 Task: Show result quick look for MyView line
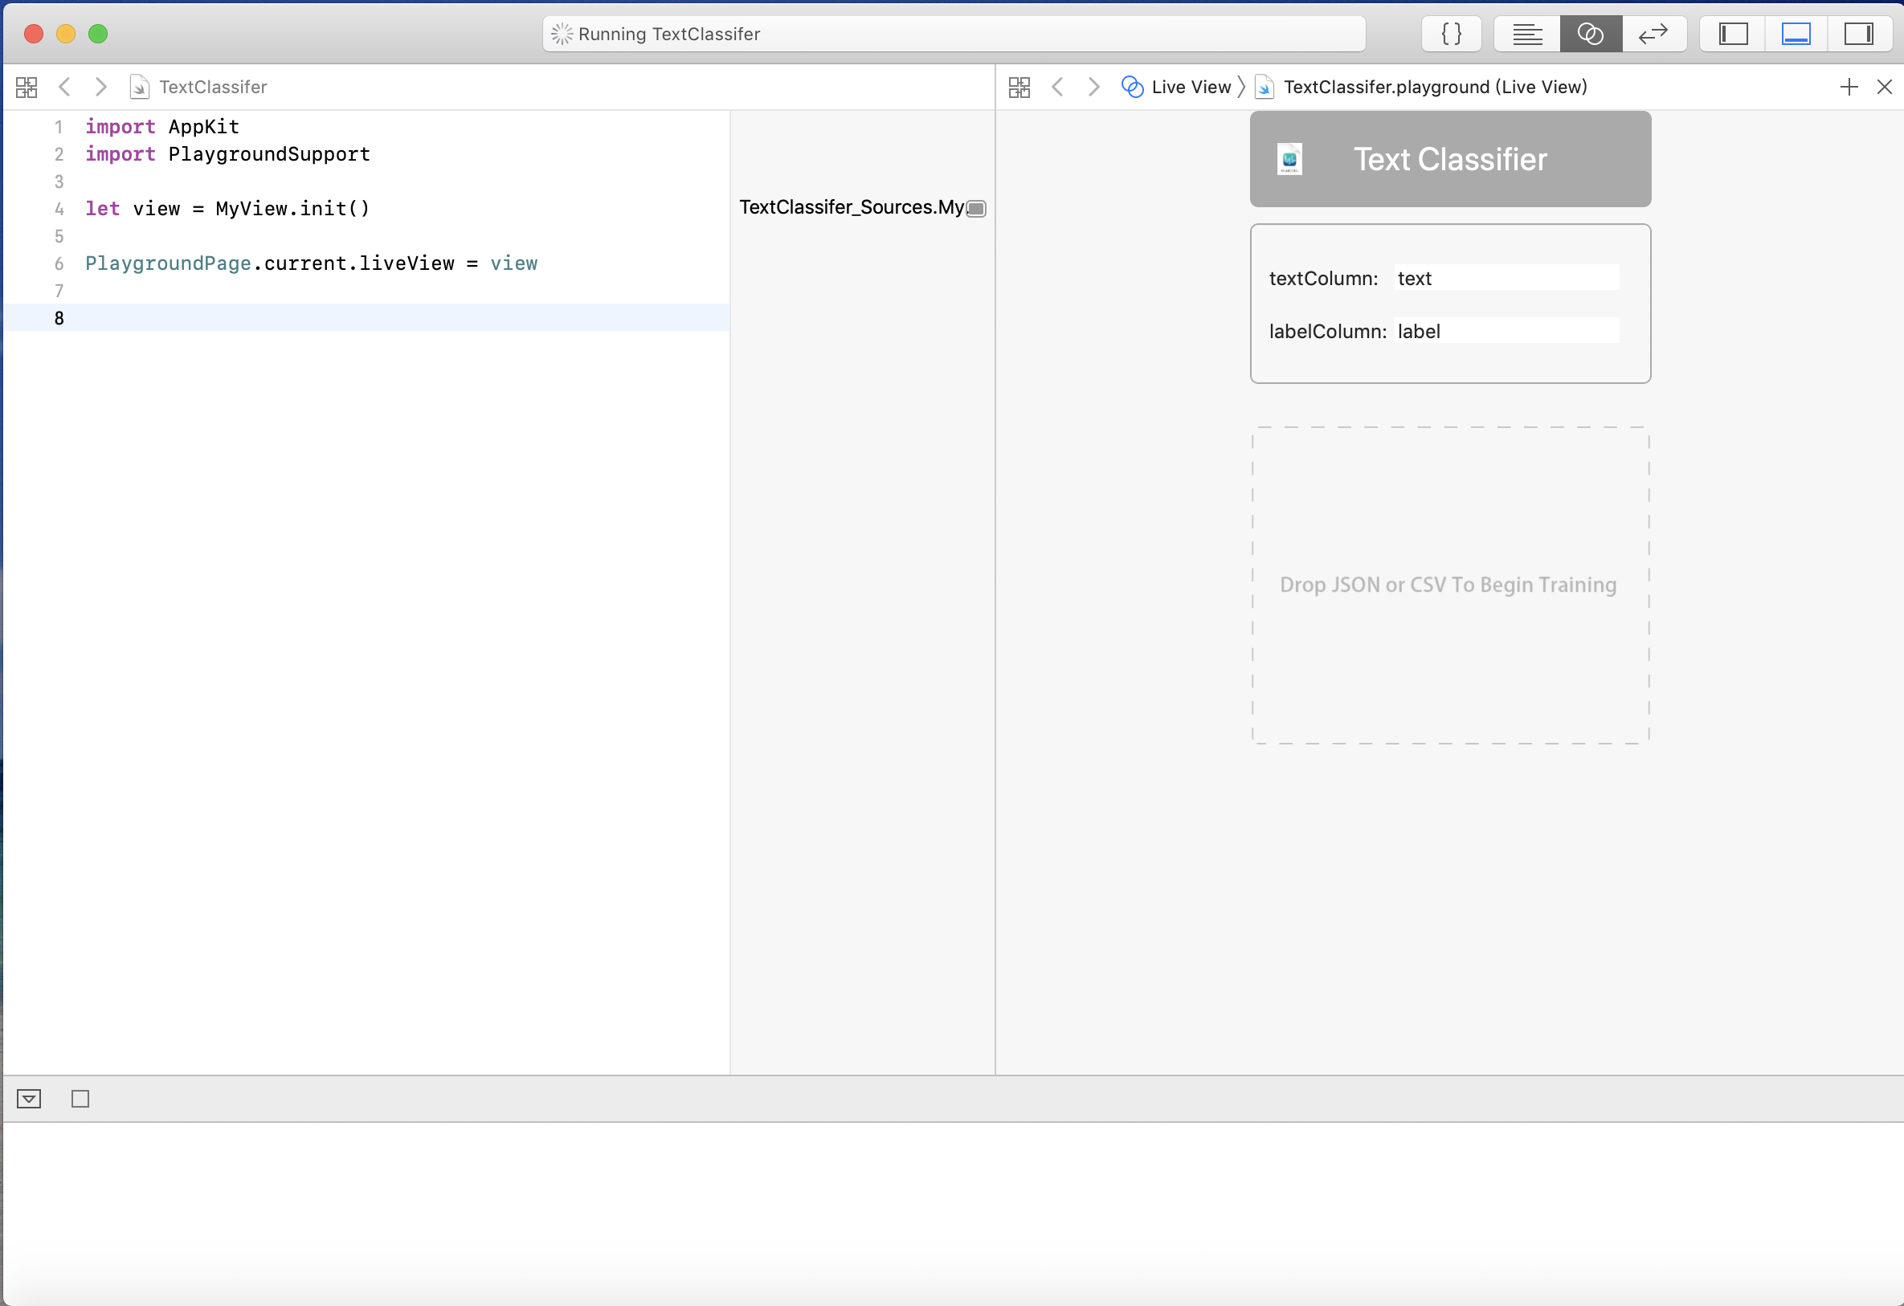pos(976,208)
